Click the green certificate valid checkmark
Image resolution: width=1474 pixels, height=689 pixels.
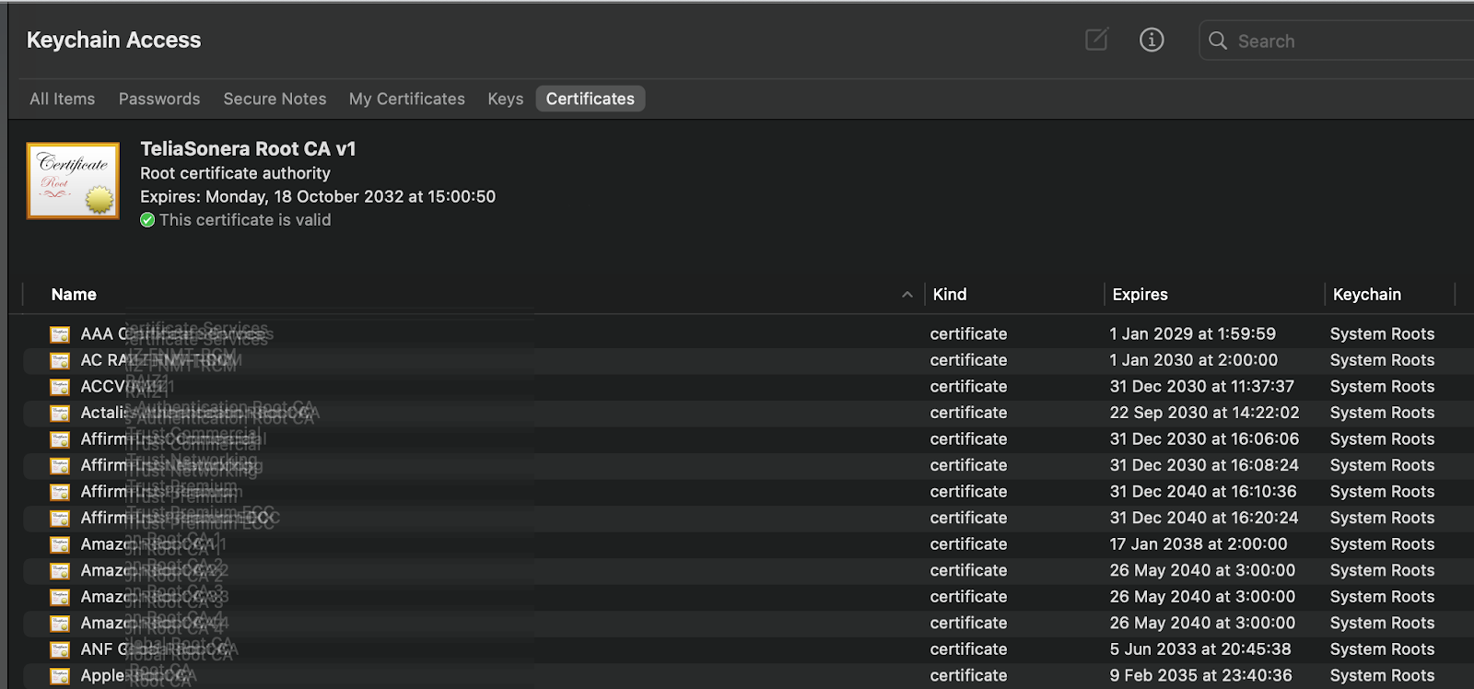147,220
